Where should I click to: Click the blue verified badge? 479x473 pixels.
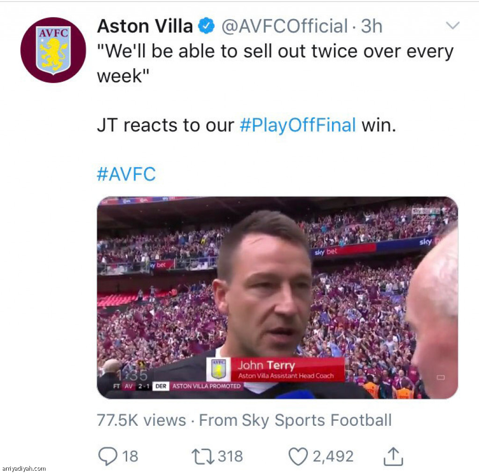206,26
